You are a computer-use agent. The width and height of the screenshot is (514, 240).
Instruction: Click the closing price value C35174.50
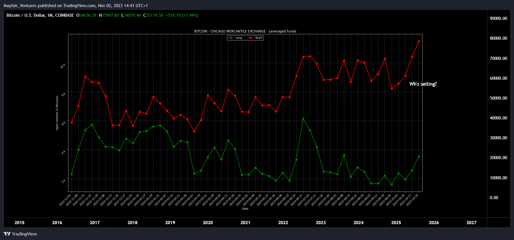[153, 15]
